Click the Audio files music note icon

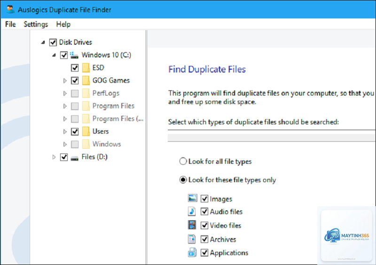(x=192, y=211)
